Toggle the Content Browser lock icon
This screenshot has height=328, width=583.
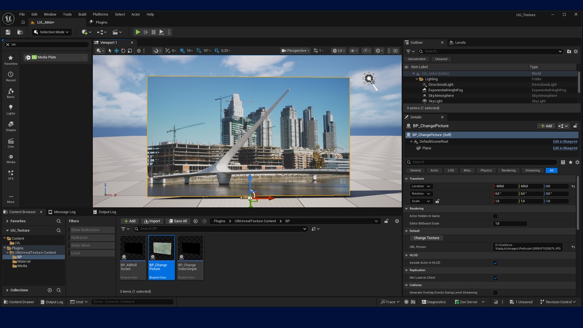(x=386, y=221)
